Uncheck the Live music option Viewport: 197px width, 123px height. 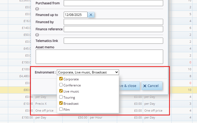coord(61,91)
